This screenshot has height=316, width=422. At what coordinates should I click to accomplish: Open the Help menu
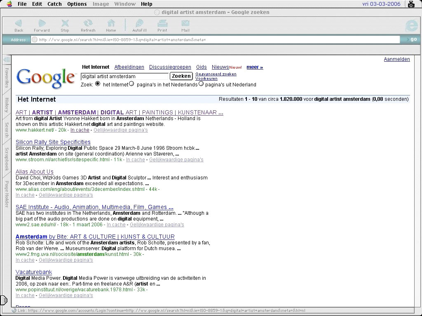coord(146,4)
